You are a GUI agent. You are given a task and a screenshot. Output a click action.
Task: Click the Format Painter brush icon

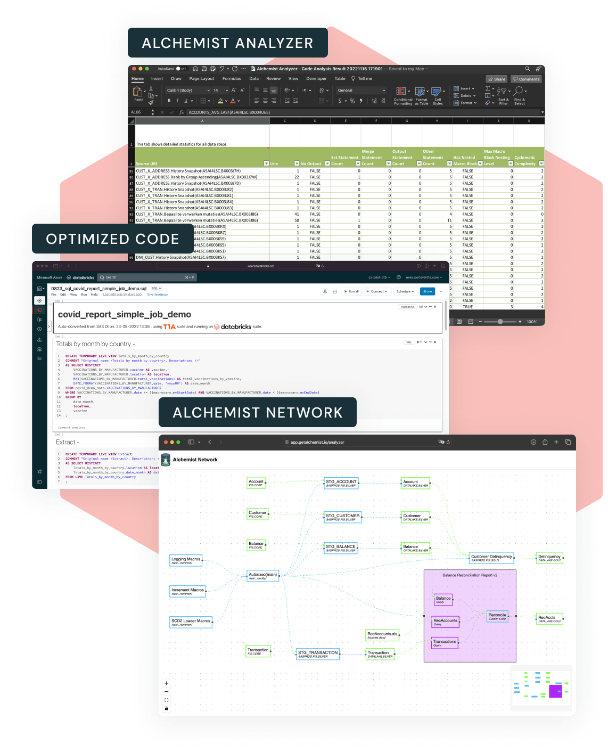point(151,102)
